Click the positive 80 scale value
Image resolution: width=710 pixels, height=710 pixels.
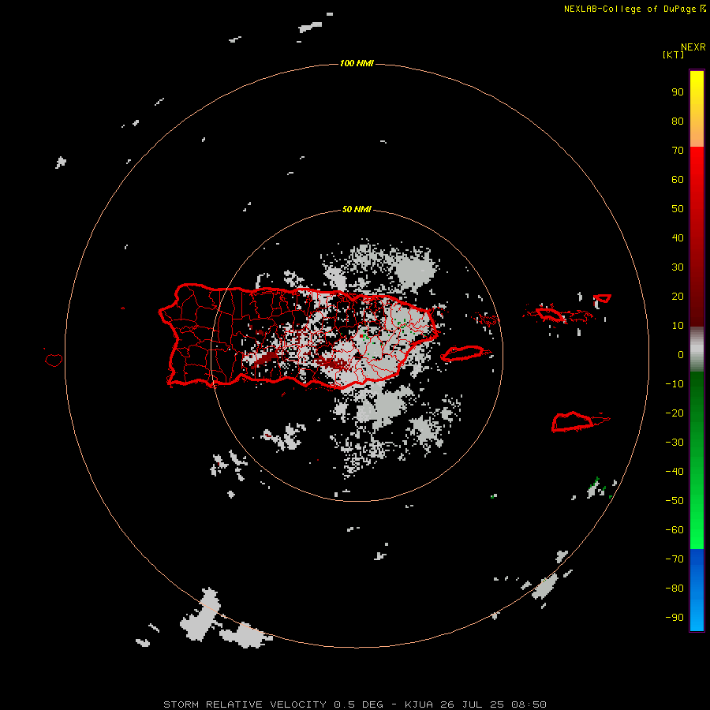(x=678, y=121)
